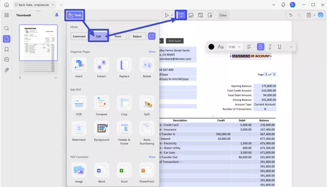Open the Attachments paperclip icon
The width and height of the screenshot is (327, 187).
click(x=7, y=70)
